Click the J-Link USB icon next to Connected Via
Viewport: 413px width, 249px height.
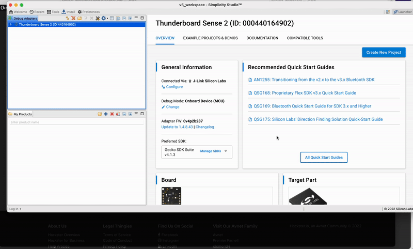coord(190,81)
